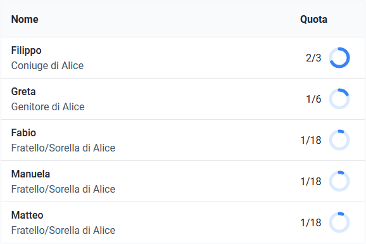Viewport: 366px width, 244px height.
Task: Click Filippo's 2/3 progress ring
Action: click(x=339, y=58)
